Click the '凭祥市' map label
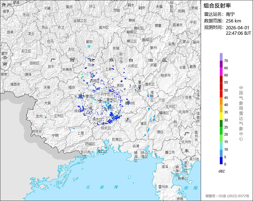This screenshot has width=253, height=201. click(37, 131)
